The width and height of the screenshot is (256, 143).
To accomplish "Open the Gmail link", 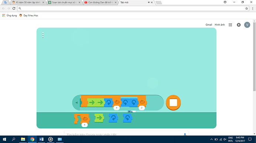I will [x=209, y=25].
